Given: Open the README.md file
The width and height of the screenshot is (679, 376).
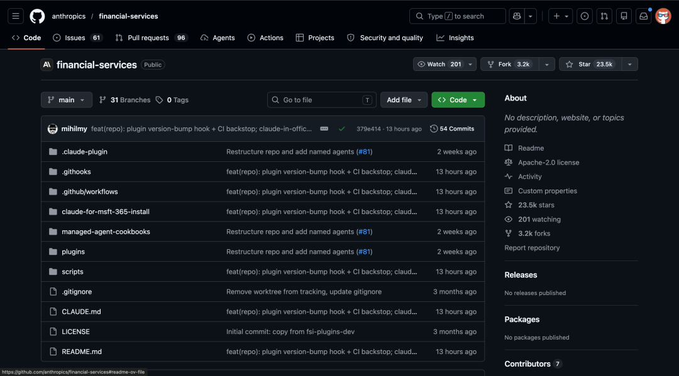Looking at the screenshot, I should coord(81,352).
